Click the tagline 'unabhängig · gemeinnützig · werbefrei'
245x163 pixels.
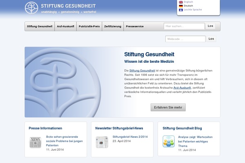pos(69,12)
